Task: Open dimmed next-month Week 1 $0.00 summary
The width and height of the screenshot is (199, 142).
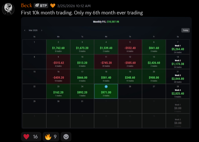Action: point(178,106)
